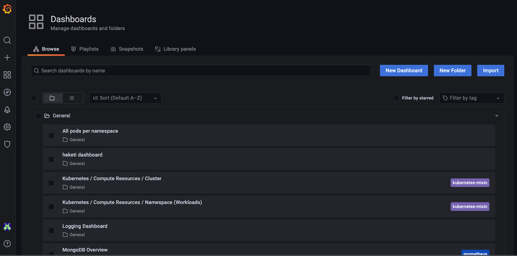Click the Grafana logo home icon
517x256 pixels.
[x=7, y=9]
